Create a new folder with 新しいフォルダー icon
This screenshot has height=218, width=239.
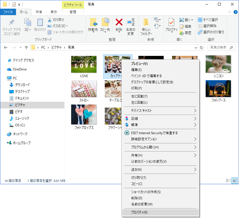(146, 22)
